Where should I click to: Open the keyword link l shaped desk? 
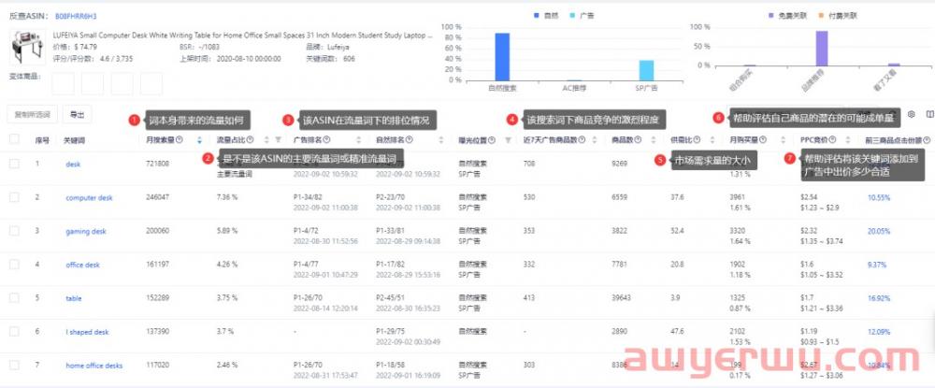[x=87, y=332]
